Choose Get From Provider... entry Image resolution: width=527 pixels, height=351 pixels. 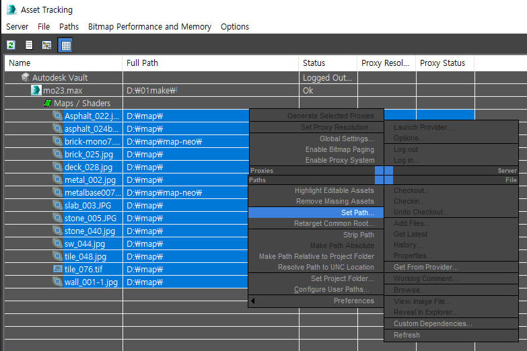(451, 267)
